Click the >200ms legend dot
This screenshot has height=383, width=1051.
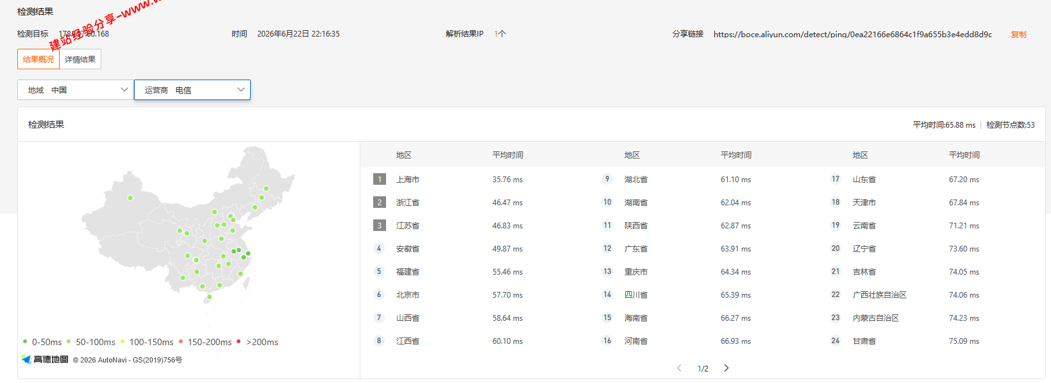click(239, 342)
